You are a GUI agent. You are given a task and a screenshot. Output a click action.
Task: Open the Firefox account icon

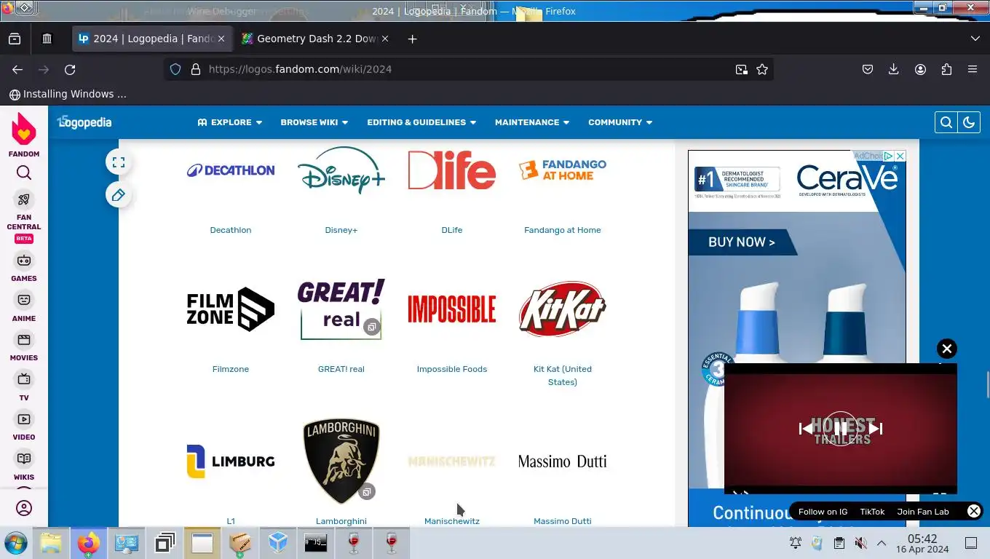point(920,69)
